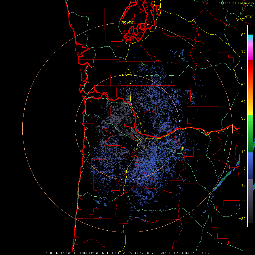Click the 70 value on the dBZ scale
The image size is (255, 255).
[243, 52]
